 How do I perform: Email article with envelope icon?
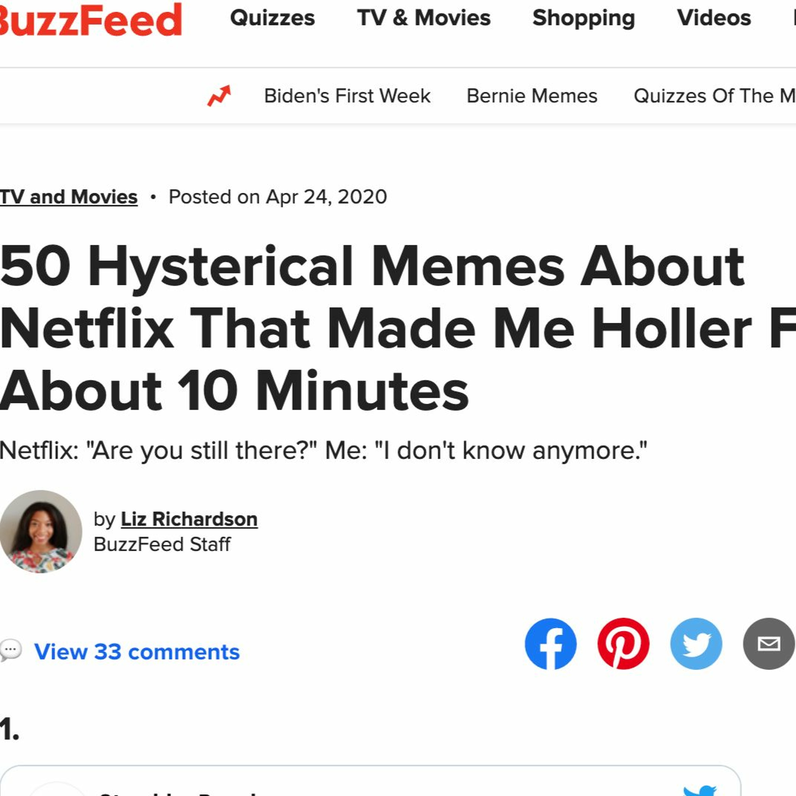tap(769, 643)
